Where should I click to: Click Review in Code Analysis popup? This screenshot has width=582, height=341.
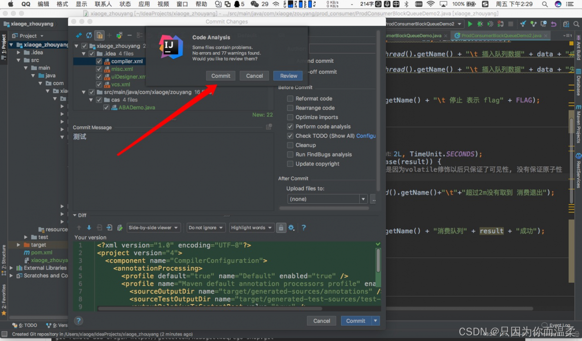coord(288,76)
